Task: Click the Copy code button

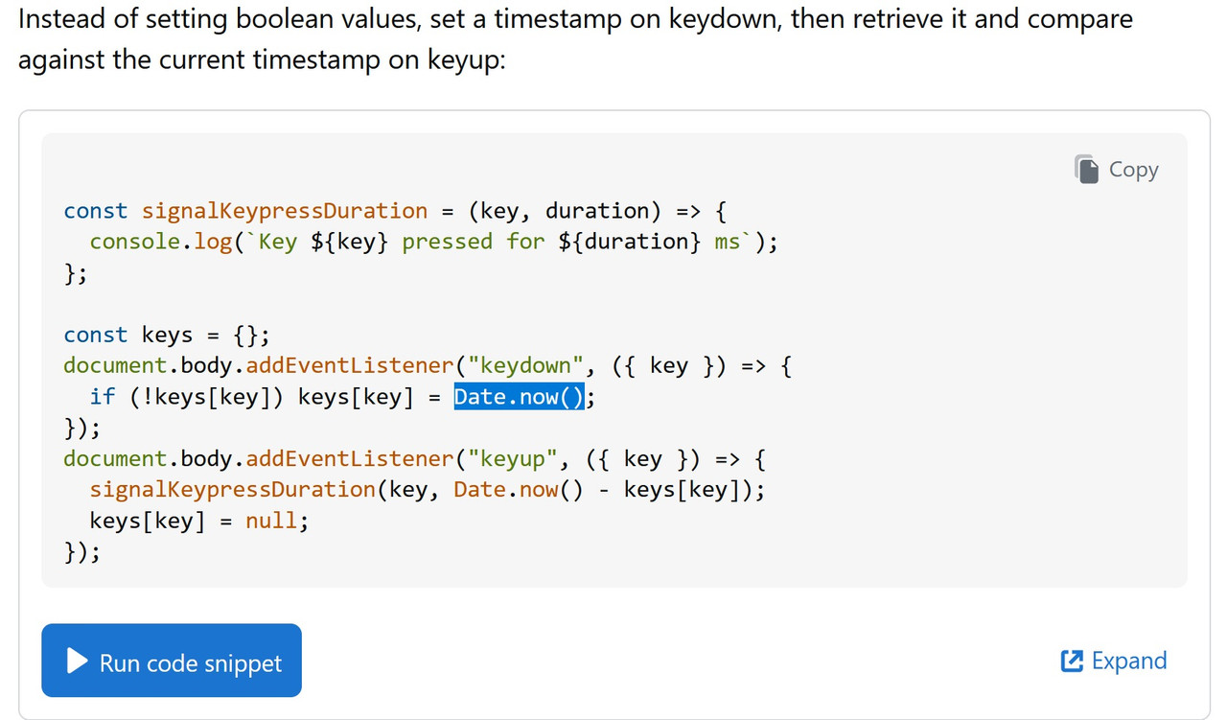Action: (x=1117, y=169)
